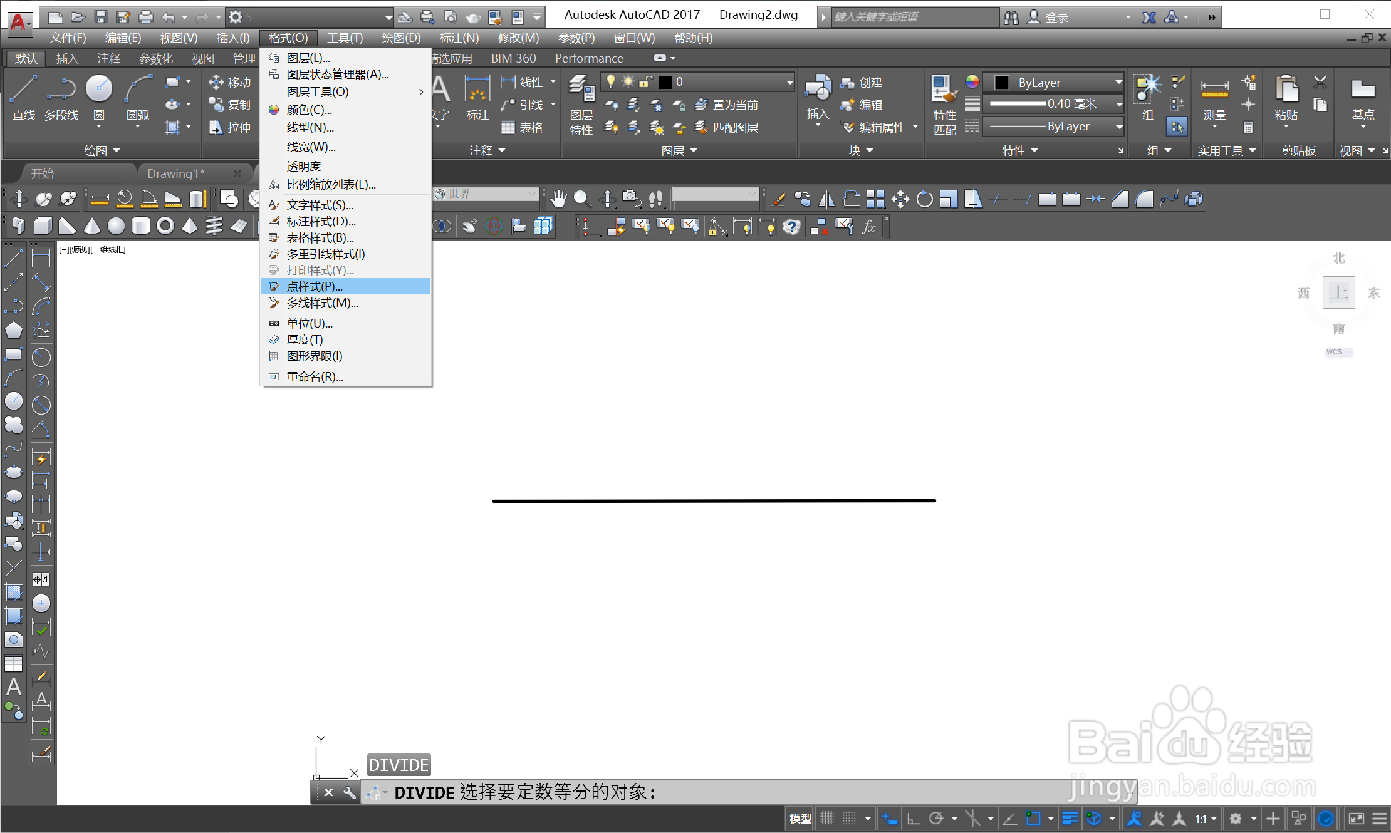Select the 直线 (Line) tool in ribbon
Screen dimensions: 1391x833
(24, 98)
